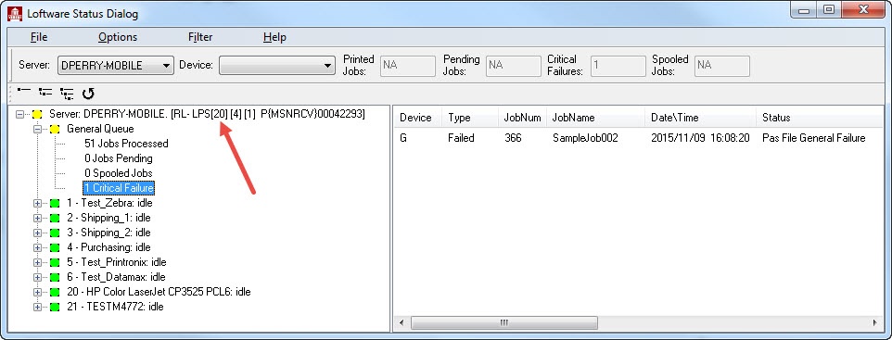The image size is (892, 340).
Task: Click green status icon for 3 - Shipping_2
Action: 55,233
